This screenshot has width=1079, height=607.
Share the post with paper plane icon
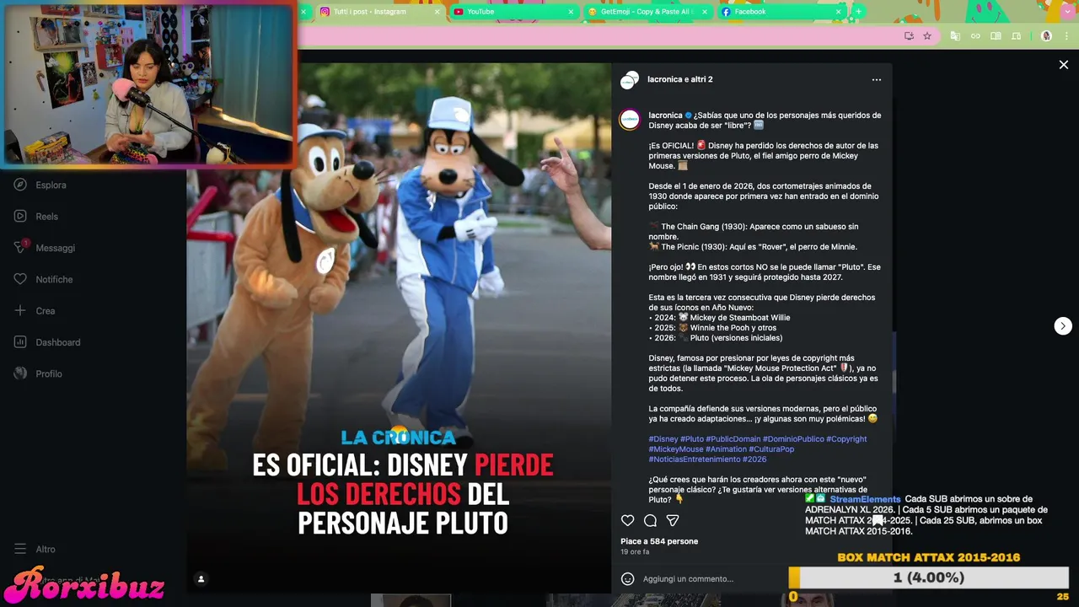[673, 520]
